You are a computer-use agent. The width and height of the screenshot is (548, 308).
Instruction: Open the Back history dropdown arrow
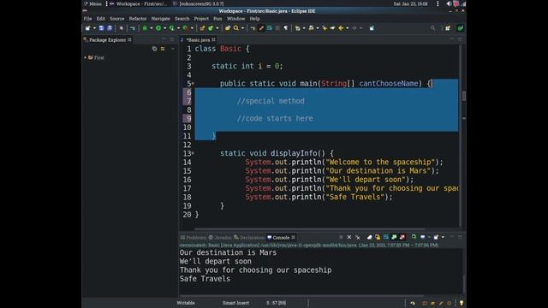coord(347,28)
